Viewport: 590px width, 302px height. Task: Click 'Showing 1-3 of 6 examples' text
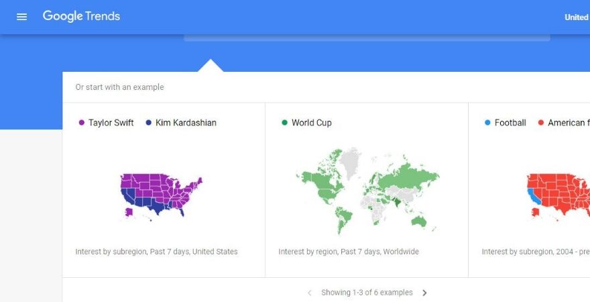tap(367, 293)
